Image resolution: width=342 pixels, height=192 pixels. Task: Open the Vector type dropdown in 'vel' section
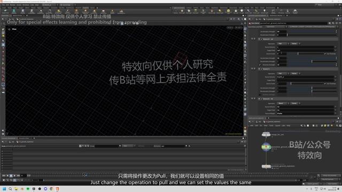coord(295,44)
